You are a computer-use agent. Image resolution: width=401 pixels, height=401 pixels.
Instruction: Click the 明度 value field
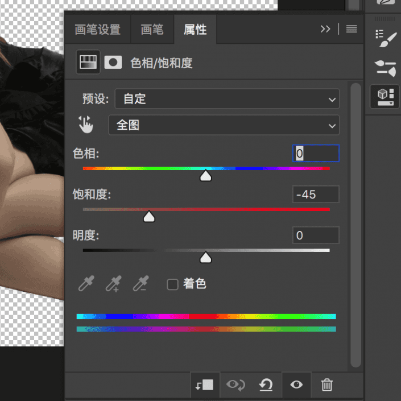(316, 235)
